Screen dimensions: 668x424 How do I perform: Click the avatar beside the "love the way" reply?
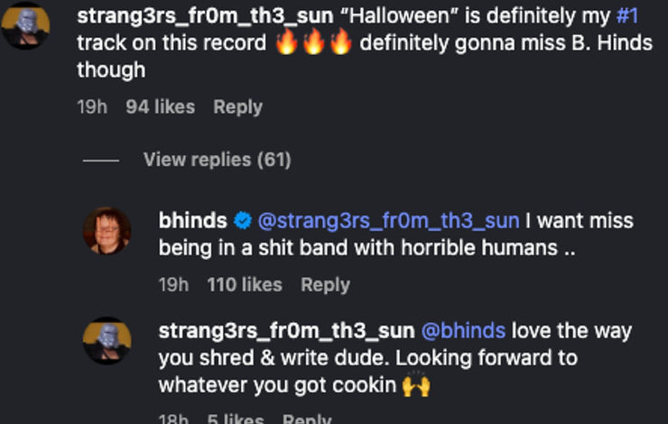point(107,341)
